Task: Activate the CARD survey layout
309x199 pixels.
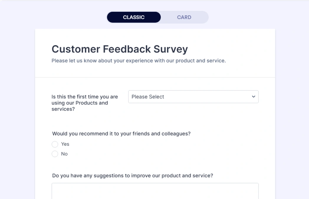Action: (184, 17)
